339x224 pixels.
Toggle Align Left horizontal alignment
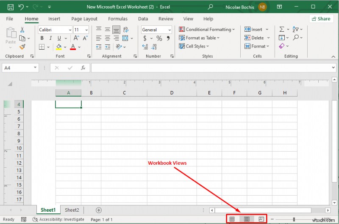click(99, 38)
